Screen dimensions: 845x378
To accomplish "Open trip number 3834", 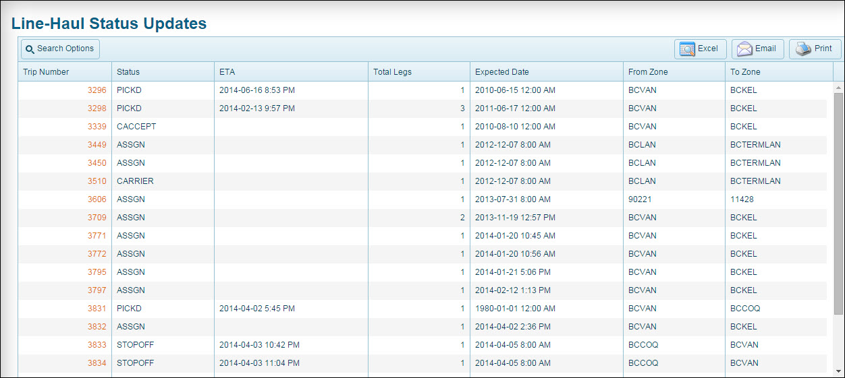I will click(x=97, y=363).
